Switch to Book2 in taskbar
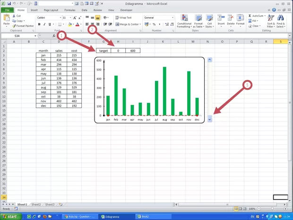Viewport: 293px width, 220px height. (153, 217)
